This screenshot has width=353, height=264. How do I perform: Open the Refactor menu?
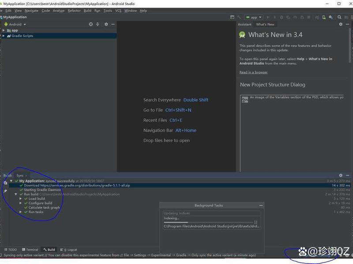(x=74, y=11)
